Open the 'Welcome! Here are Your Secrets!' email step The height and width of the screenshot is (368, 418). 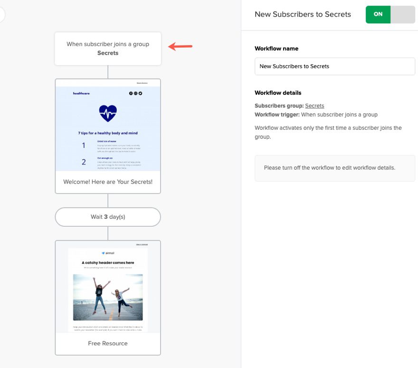[108, 182]
